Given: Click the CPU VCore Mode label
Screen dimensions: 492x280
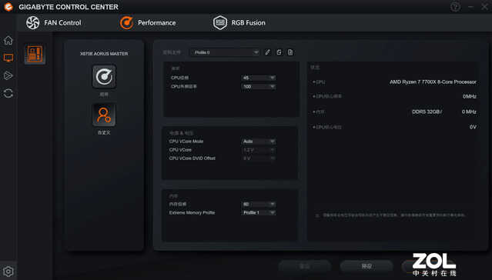Looking at the screenshot, I should [186, 142].
